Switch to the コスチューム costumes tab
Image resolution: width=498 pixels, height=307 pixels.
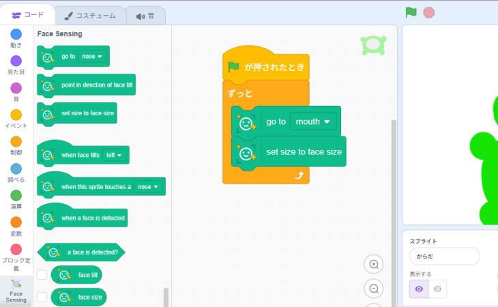90,15
